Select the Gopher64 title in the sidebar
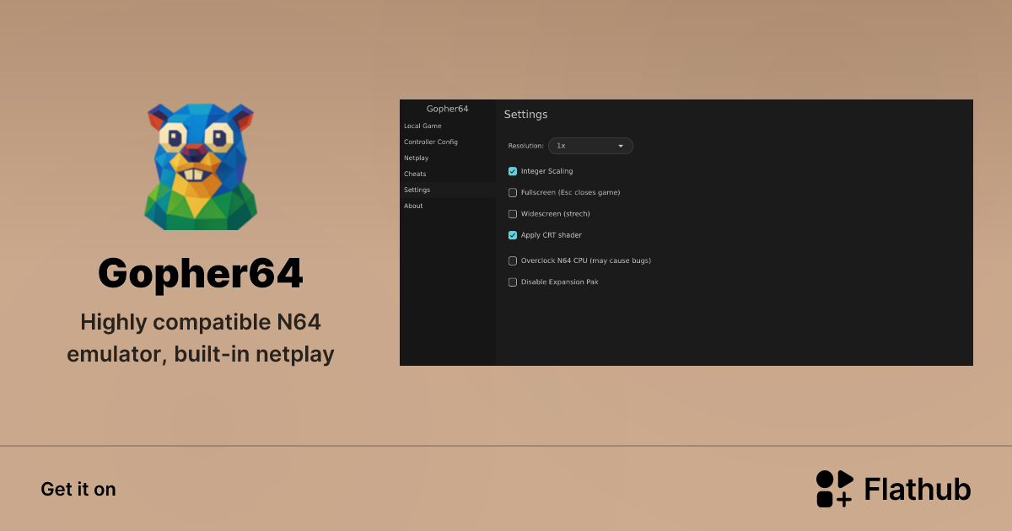The image size is (1012, 531). (x=448, y=109)
